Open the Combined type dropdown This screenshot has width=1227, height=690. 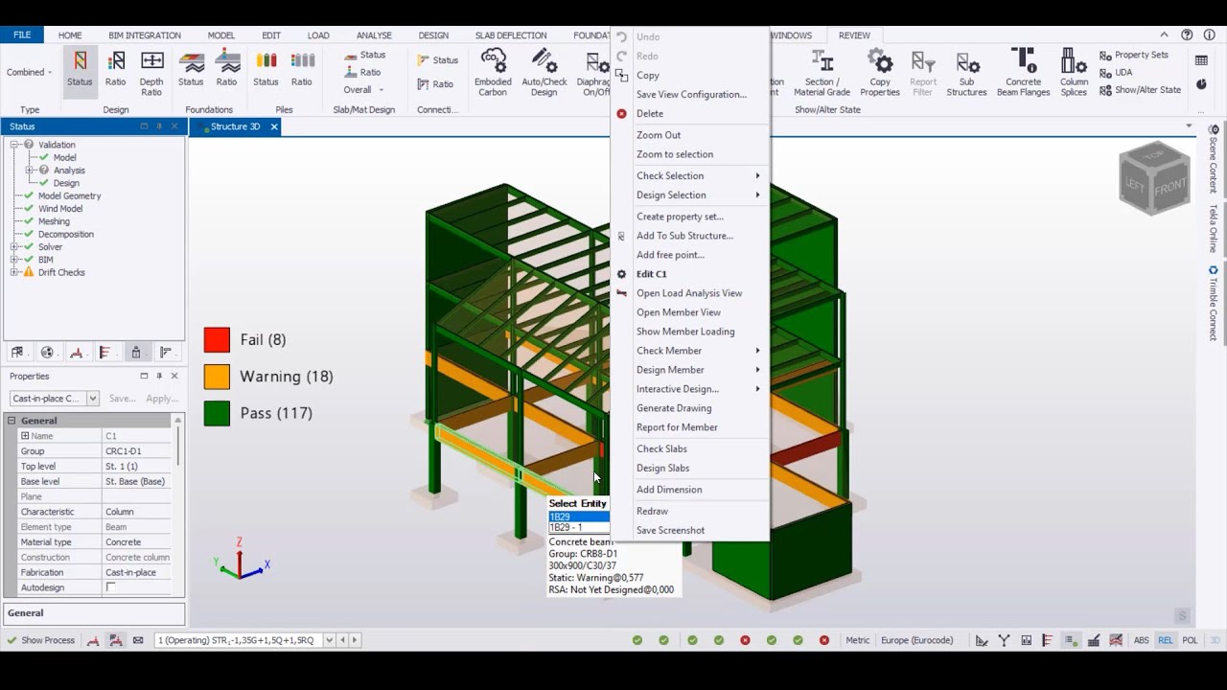tap(30, 72)
